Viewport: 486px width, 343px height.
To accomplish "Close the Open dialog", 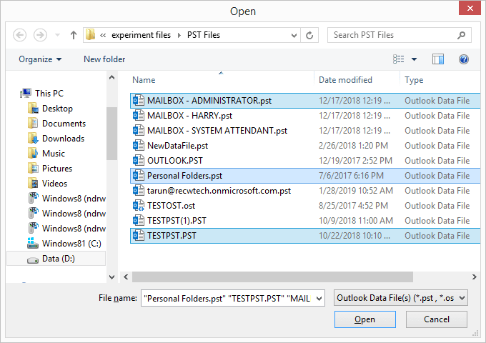I will (x=470, y=8).
